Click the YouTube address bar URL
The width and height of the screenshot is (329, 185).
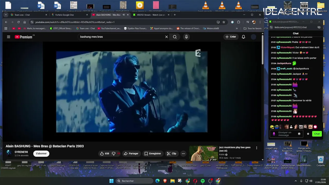pos(75,22)
